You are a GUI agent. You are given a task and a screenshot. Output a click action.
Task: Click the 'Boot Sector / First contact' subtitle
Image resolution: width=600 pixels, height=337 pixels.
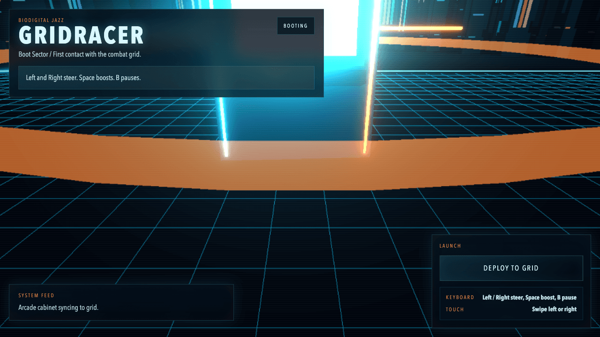pyautogui.click(x=80, y=54)
